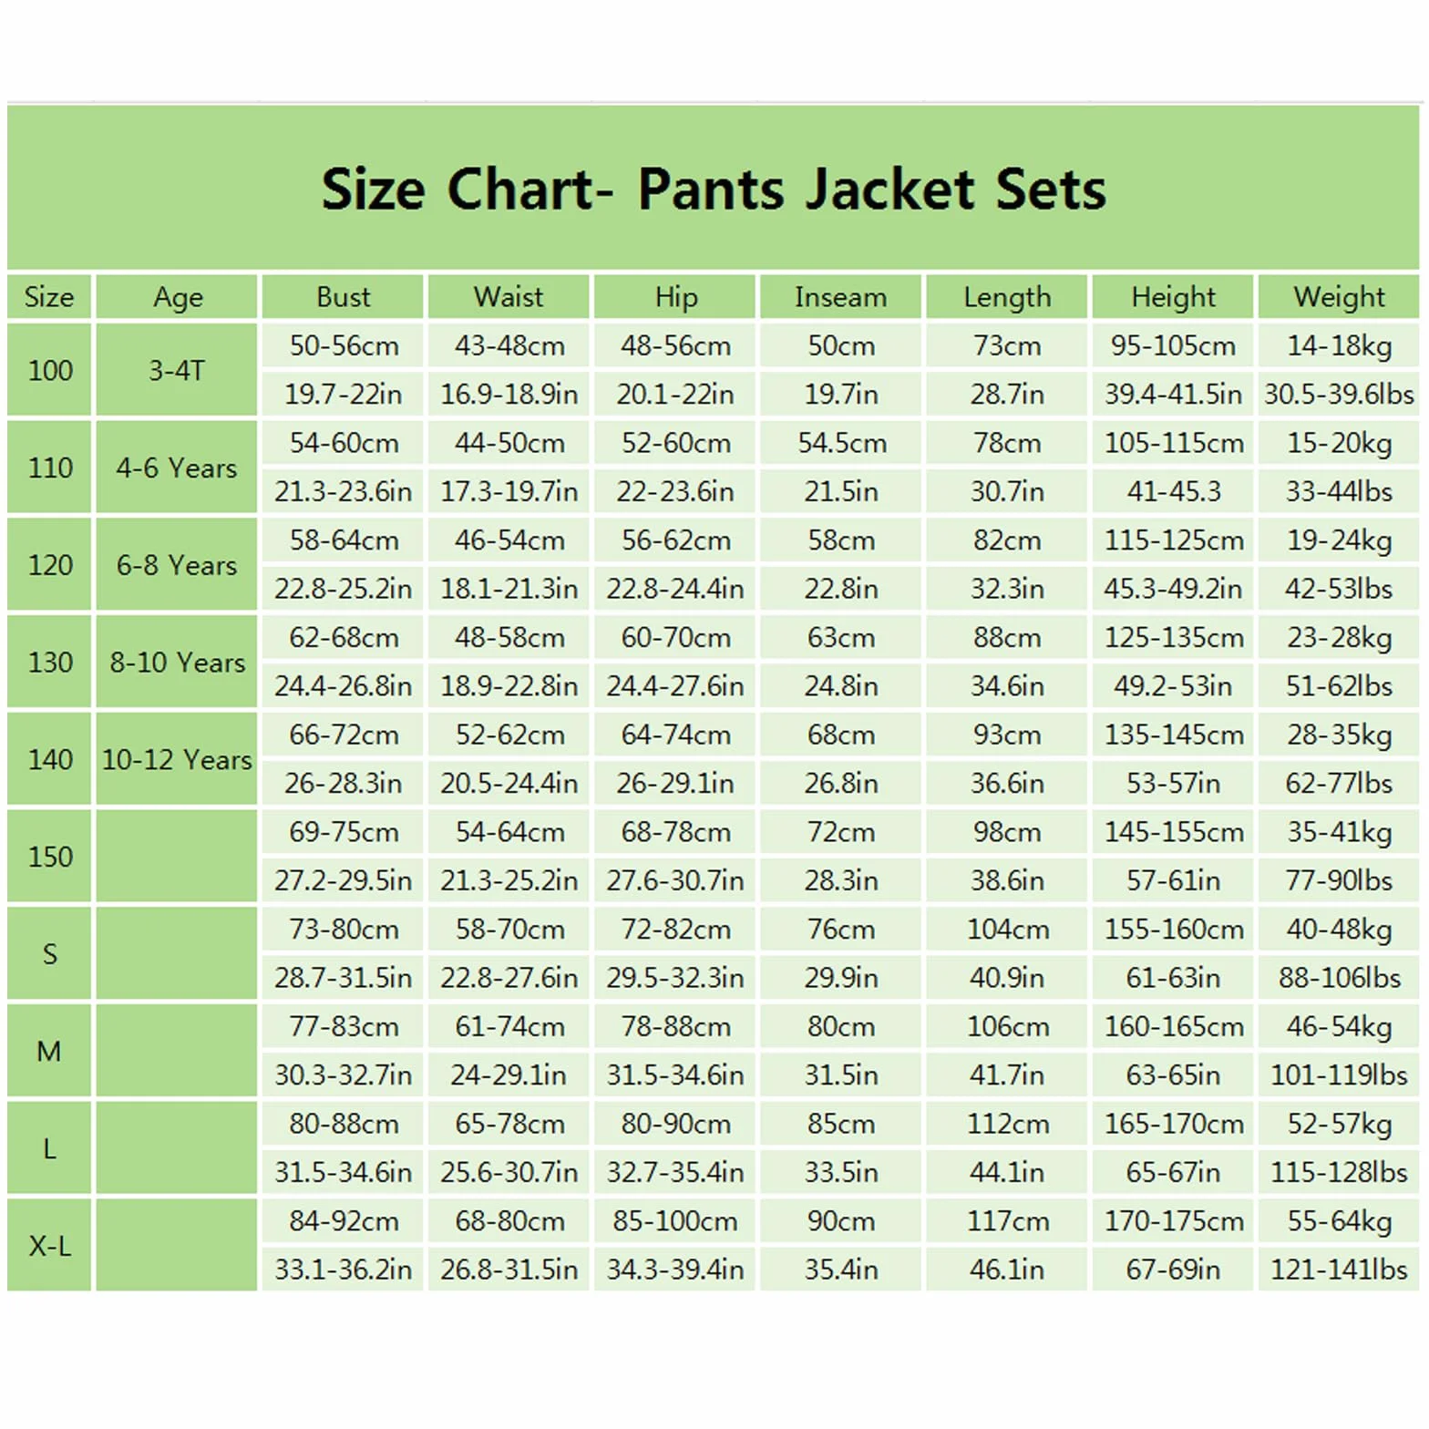Click the 170-175cm height cell
This screenshot has width=1429, height=1429.
click(1173, 1221)
